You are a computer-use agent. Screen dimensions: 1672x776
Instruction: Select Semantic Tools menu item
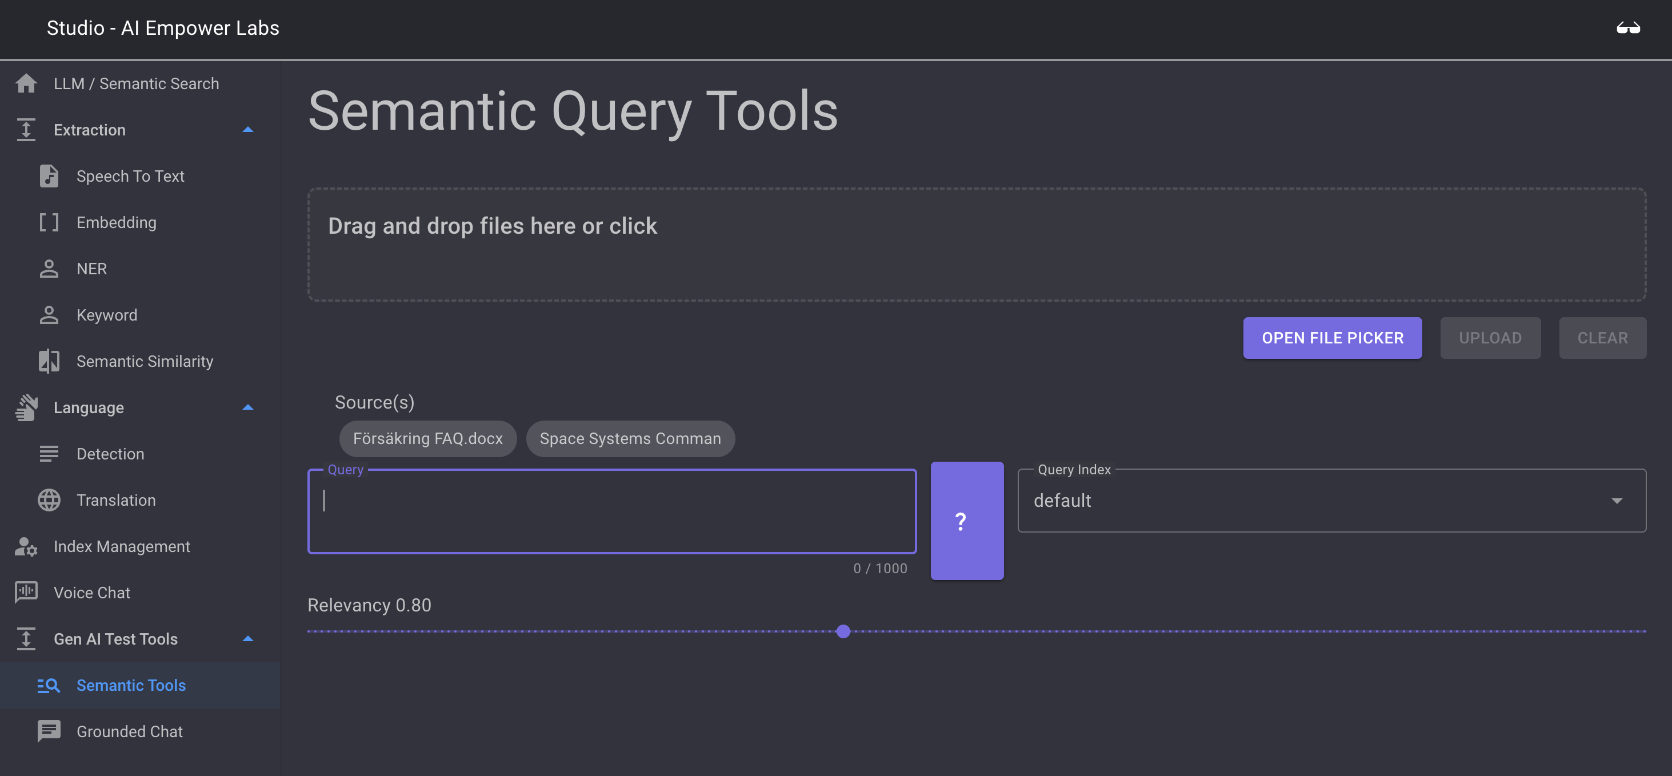coord(131,685)
